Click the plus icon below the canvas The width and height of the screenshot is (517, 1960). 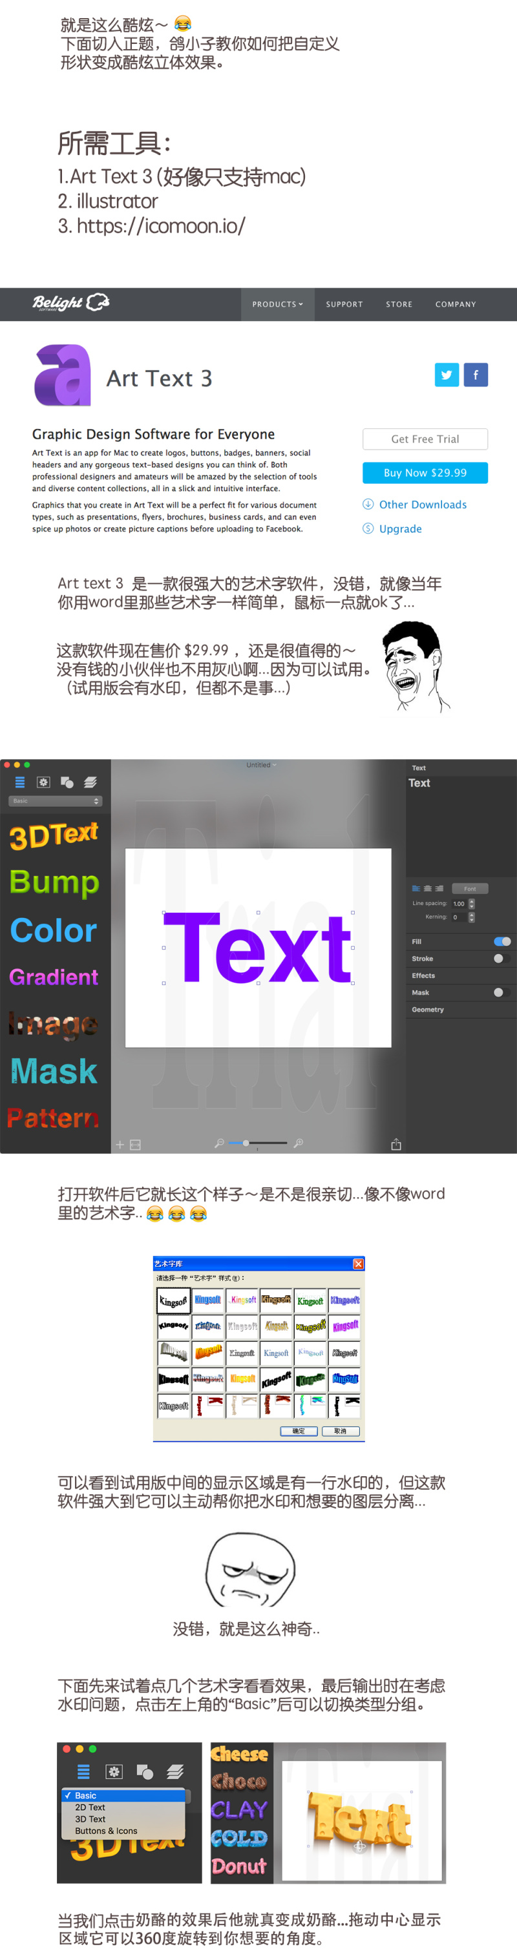[120, 1144]
